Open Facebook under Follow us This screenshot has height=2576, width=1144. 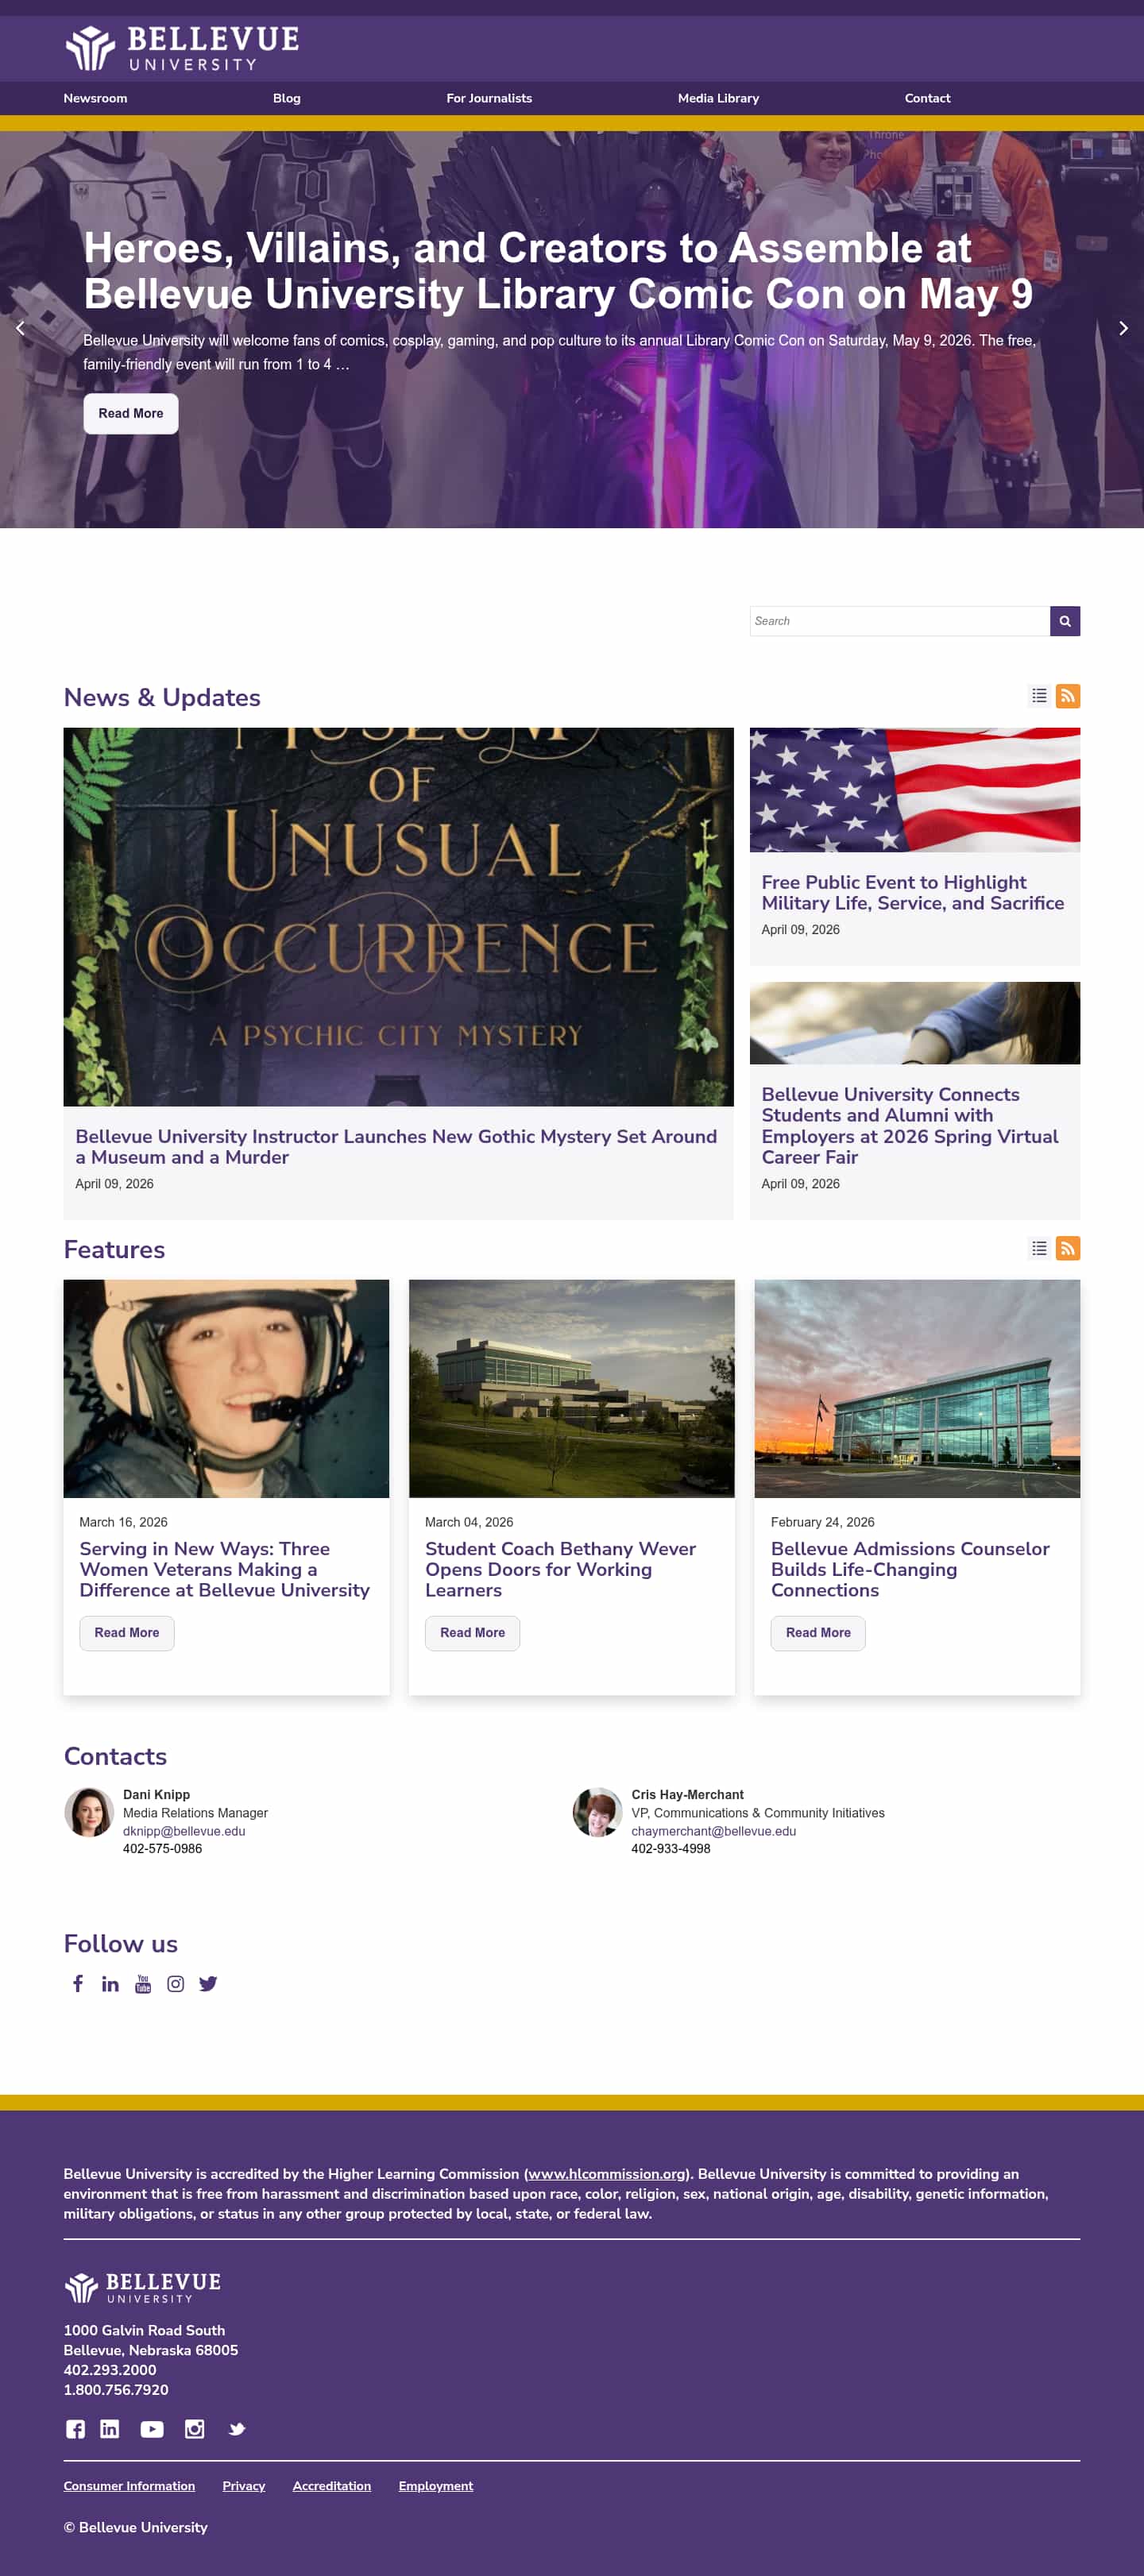click(78, 1984)
